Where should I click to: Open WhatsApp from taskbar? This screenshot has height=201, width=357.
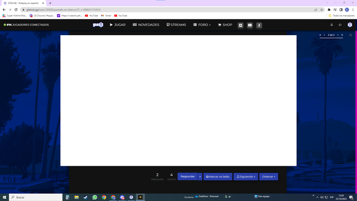[95, 197]
